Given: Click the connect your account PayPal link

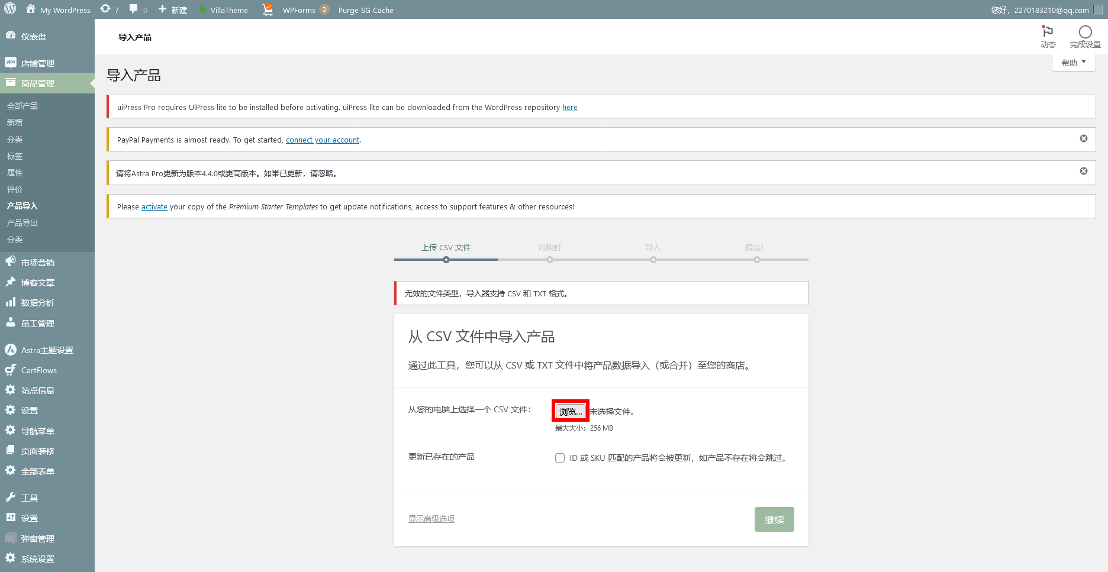Looking at the screenshot, I should coord(322,140).
